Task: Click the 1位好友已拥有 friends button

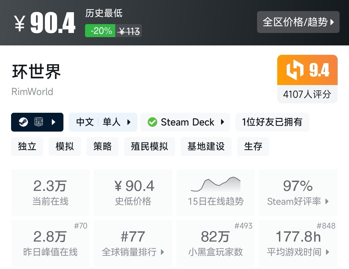Action: (x=272, y=122)
